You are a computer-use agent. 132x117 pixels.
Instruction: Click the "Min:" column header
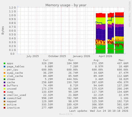[x=71, y=60]
